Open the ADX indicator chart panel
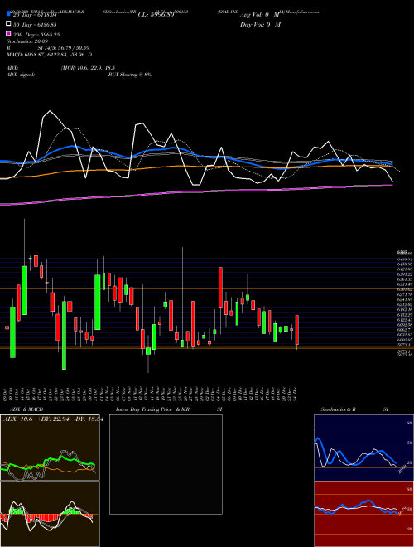Screen dimensions: 414x547 point(50,448)
